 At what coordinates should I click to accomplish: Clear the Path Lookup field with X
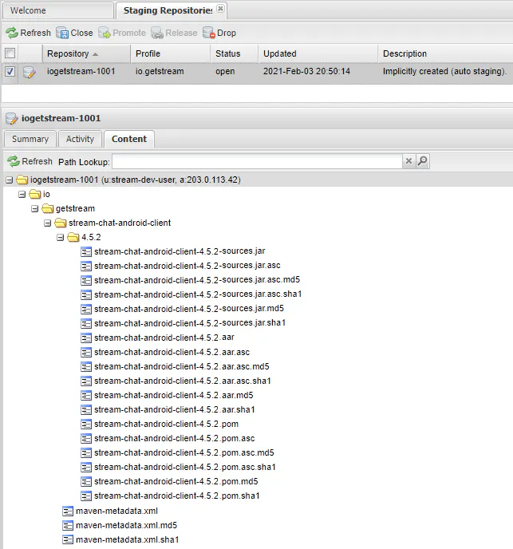tap(408, 161)
